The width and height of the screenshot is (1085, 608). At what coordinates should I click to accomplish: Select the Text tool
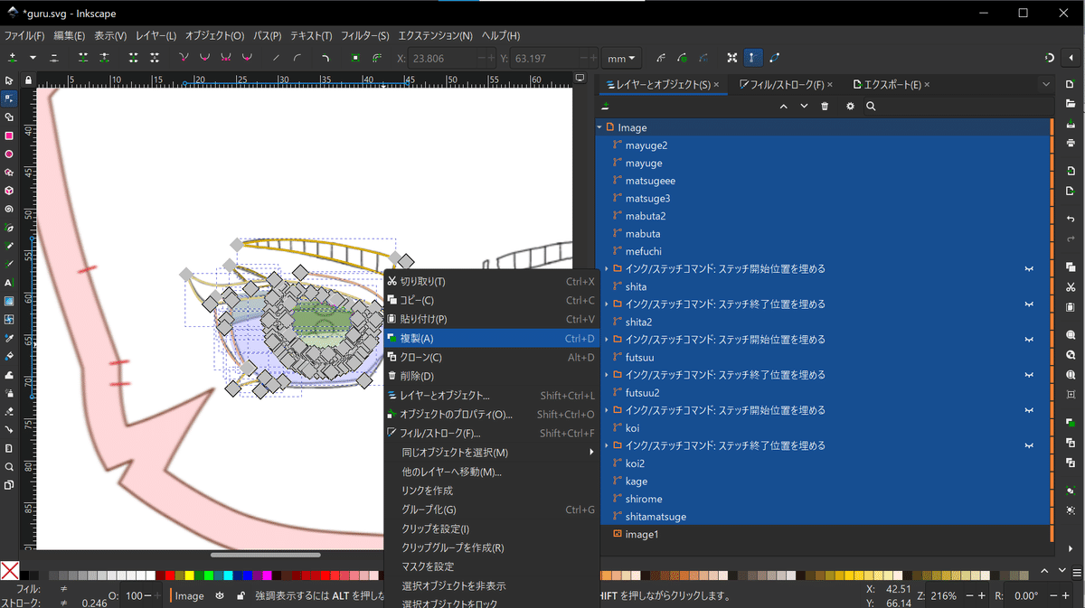9,283
